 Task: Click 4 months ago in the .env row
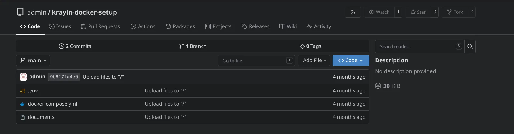349,91
